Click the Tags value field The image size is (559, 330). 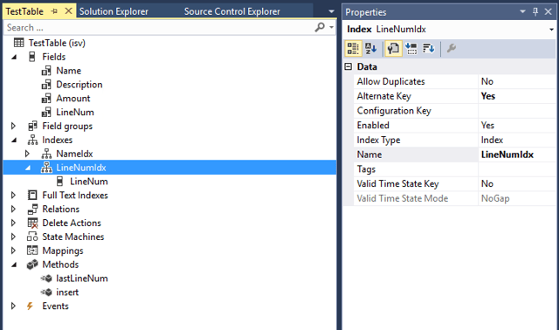coord(516,168)
